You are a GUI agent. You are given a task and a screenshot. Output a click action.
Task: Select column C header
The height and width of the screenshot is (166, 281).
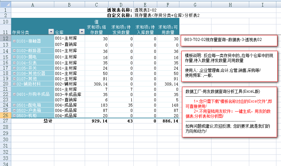coord(96,5)
